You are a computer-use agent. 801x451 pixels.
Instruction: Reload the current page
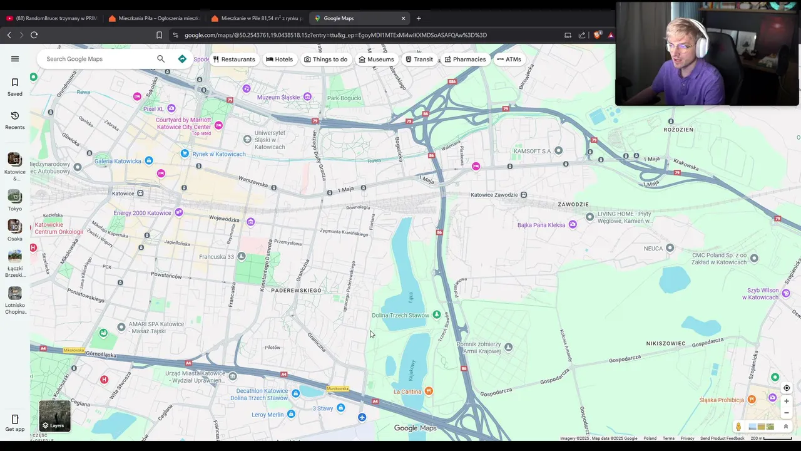point(34,35)
